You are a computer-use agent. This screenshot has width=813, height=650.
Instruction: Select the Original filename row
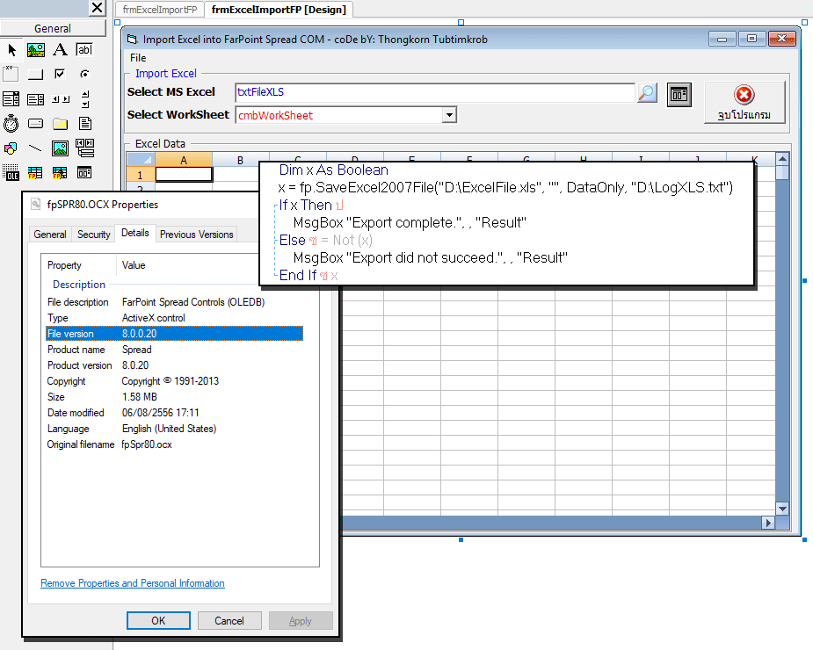[x=174, y=444]
